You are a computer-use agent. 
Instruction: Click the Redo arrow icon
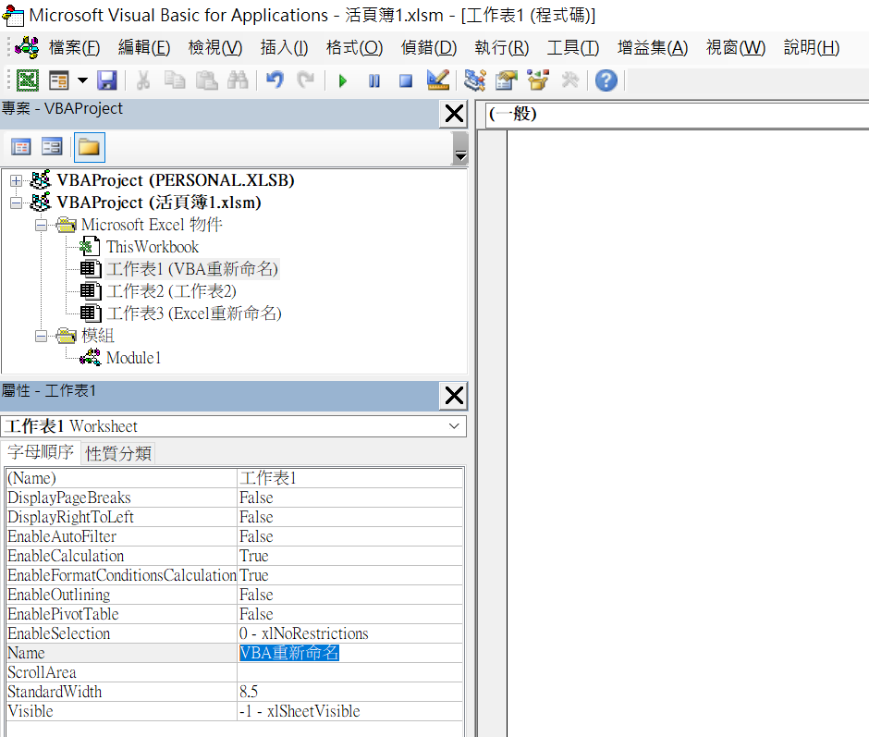coord(305,81)
